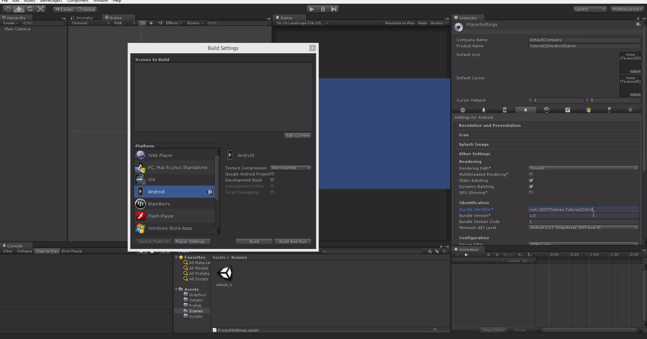This screenshot has width=647, height=339.
Task: Click the Pause button
Action: [323, 9]
